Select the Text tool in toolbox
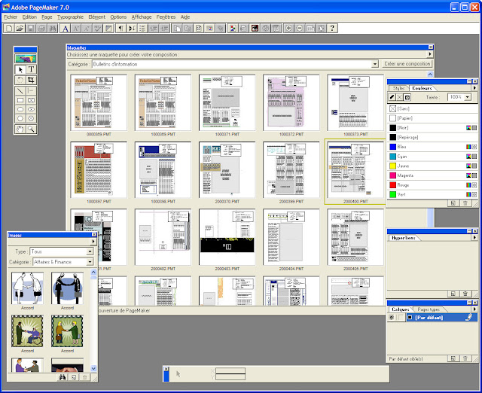 pos(31,70)
